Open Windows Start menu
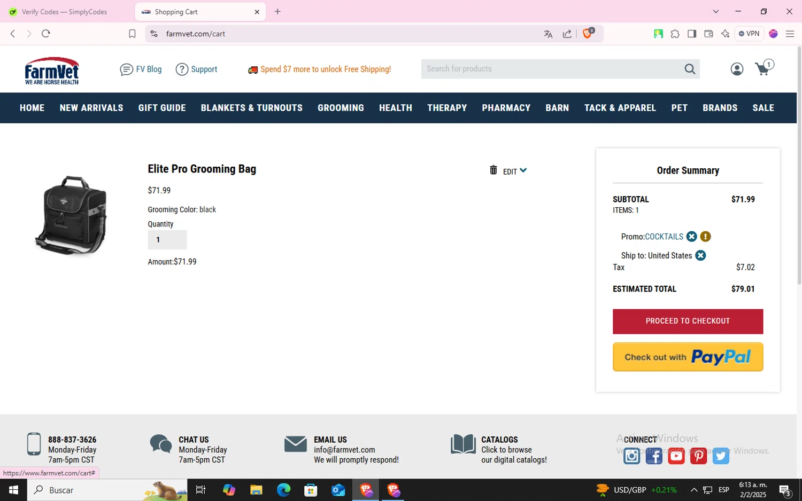802x501 pixels. point(13,490)
